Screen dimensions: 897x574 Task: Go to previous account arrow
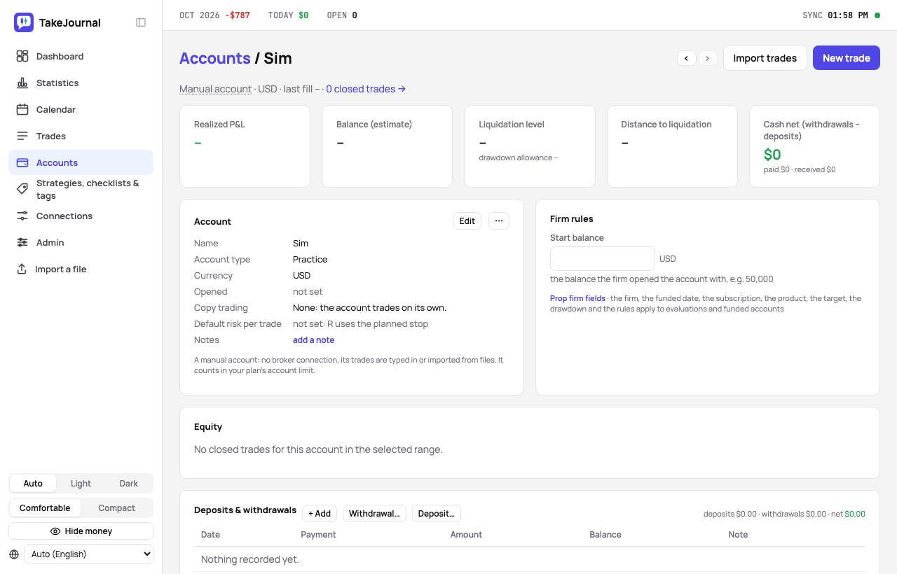[686, 58]
